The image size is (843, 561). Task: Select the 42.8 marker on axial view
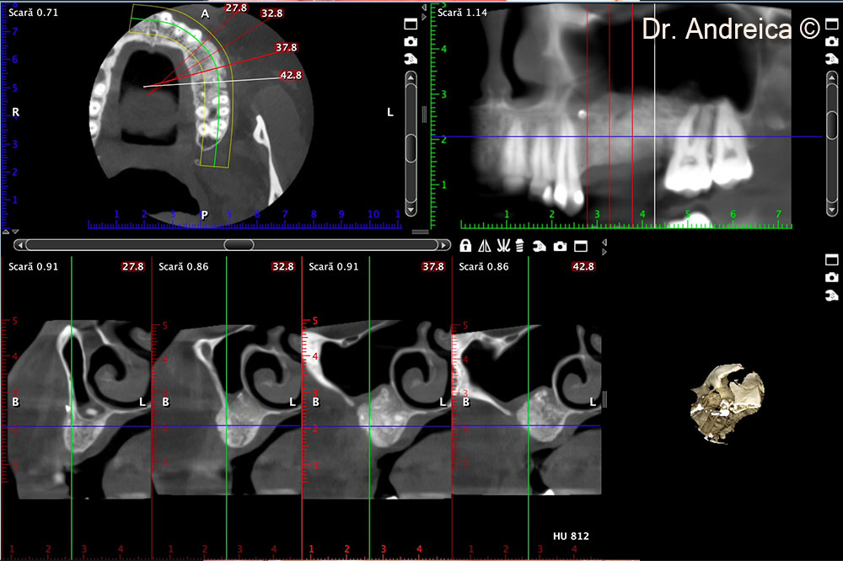point(291,75)
